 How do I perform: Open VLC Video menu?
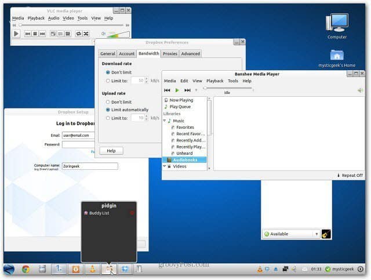(x=68, y=18)
